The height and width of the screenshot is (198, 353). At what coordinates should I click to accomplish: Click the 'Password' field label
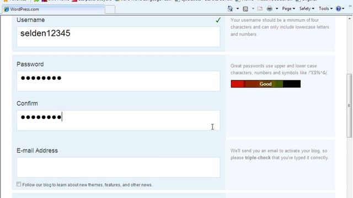pyautogui.click(x=30, y=64)
